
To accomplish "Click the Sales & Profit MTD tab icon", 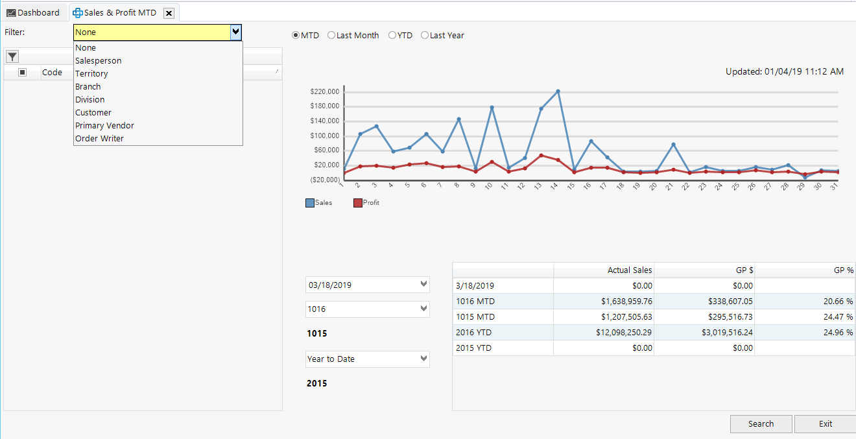I will point(77,12).
